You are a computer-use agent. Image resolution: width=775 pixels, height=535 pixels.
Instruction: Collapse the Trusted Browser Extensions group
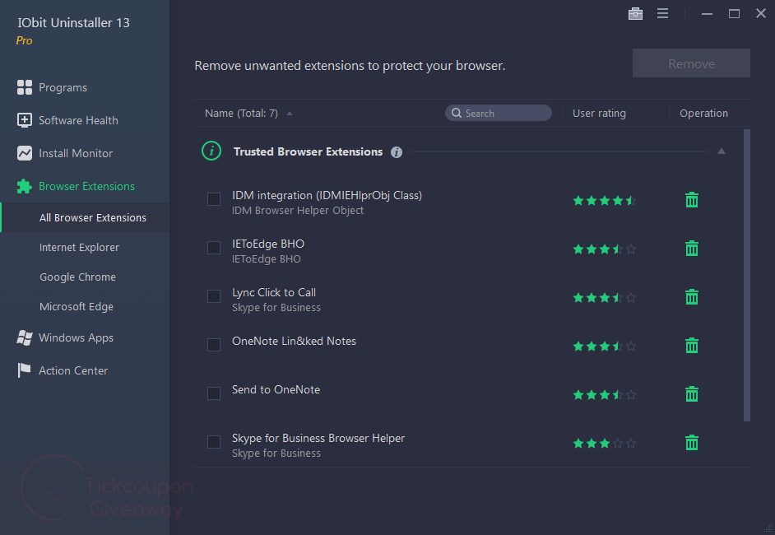click(x=722, y=151)
